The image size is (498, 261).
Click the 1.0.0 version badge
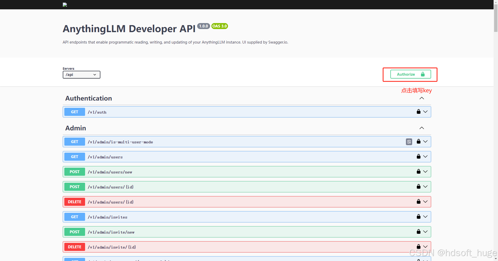click(x=204, y=26)
